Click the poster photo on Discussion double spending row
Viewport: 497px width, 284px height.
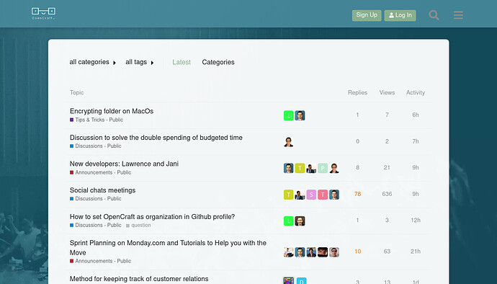click(x=288, y=142)
